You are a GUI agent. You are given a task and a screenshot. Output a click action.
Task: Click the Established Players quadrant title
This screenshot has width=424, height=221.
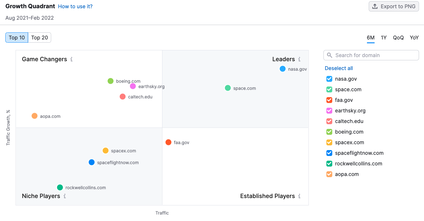268,196
